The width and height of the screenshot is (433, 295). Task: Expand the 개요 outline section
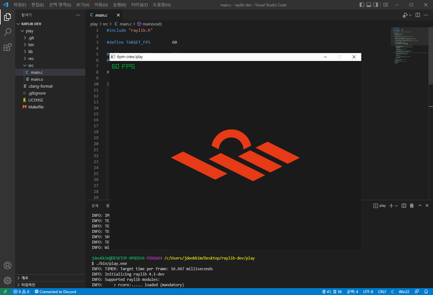point(50,278)
